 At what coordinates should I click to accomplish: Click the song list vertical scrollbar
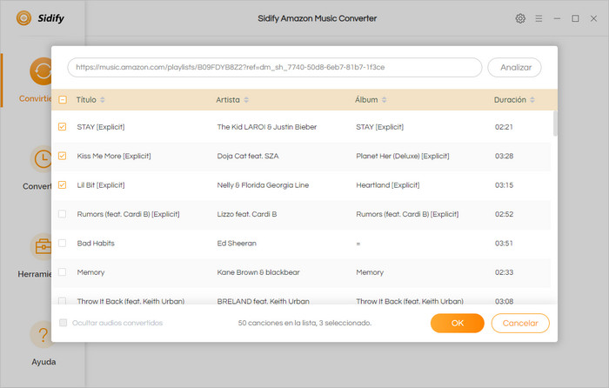tap(555, 124)
